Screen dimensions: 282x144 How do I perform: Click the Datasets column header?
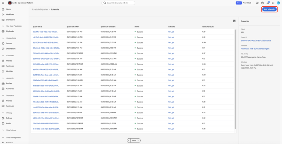tap(171, 27)
